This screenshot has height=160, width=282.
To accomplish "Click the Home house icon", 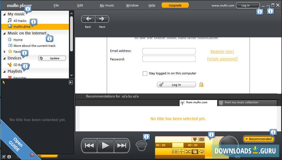I will tap(10, 39).
